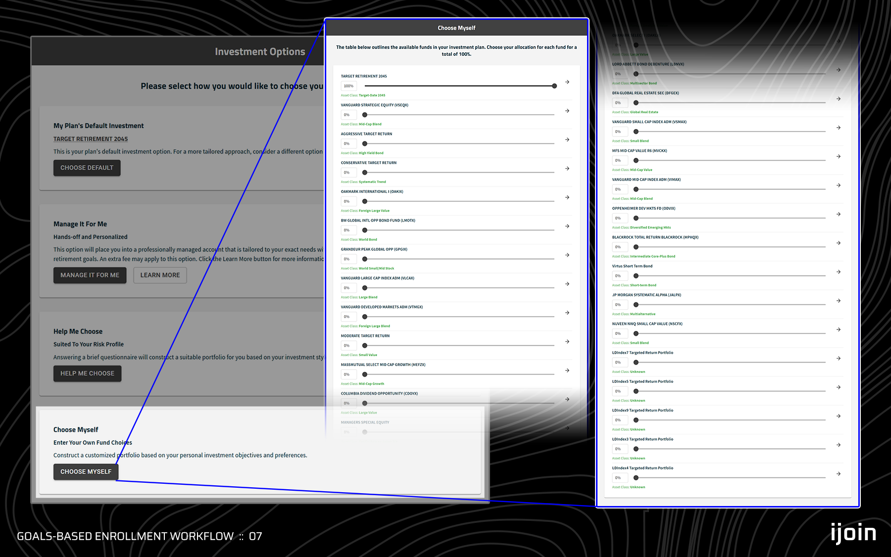Click the Enter Your Own Fund Choices text
The height and width of the screenshot is (557, 891).
pos(93,443)
